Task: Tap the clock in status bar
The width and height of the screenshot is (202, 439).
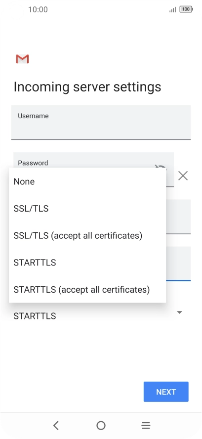Action: (38, 9)
